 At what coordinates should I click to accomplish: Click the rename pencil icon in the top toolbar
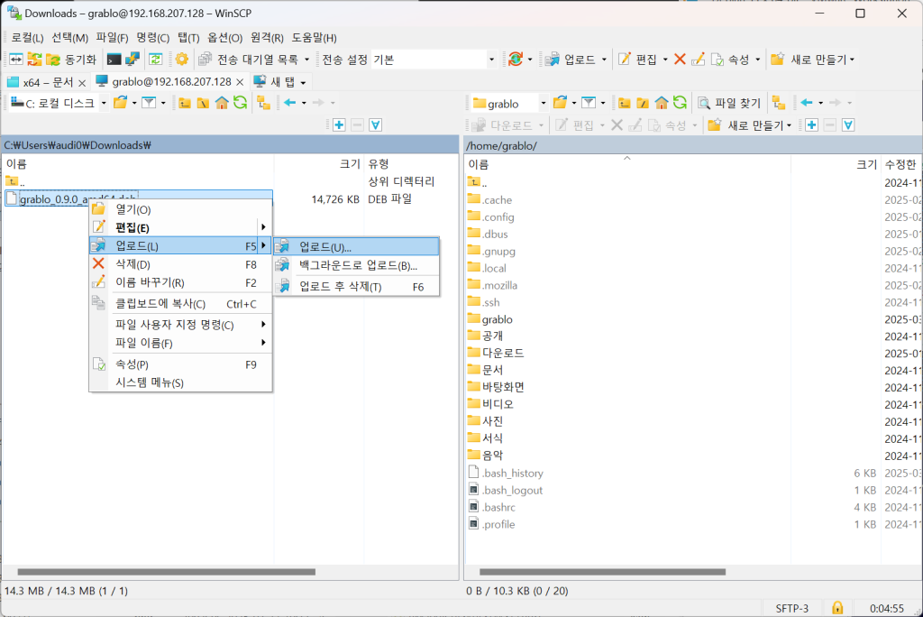(x=699, y=60)
